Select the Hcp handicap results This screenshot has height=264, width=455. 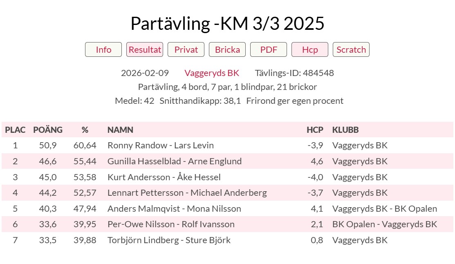point(310,49)
